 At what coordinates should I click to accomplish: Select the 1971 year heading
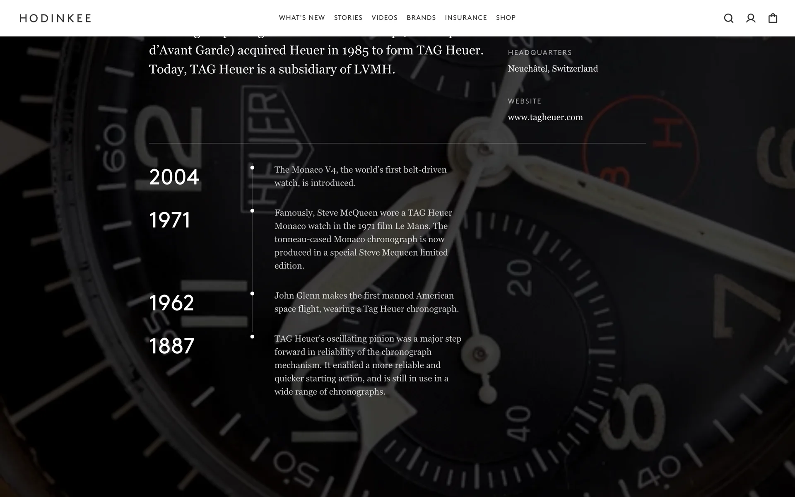(x=170, y=220)
